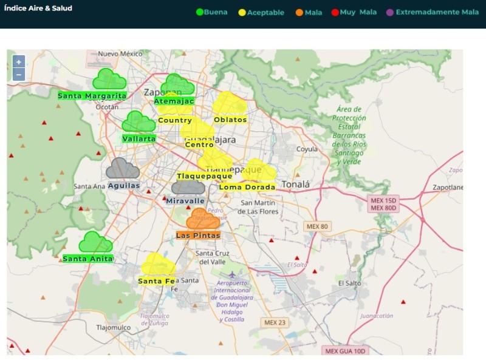This screenshot has height=360, width=486.
Task: Click the green Buena legend dot
Action: [200, 12]
